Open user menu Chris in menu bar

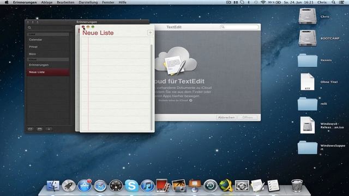click(322, 2)
